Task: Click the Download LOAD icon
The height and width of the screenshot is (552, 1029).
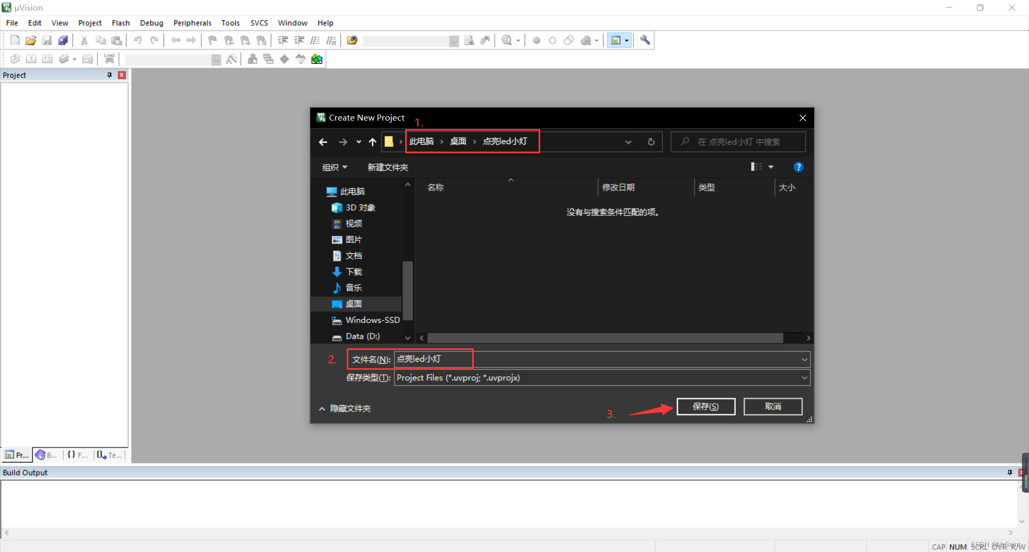Action: point(109,59)
